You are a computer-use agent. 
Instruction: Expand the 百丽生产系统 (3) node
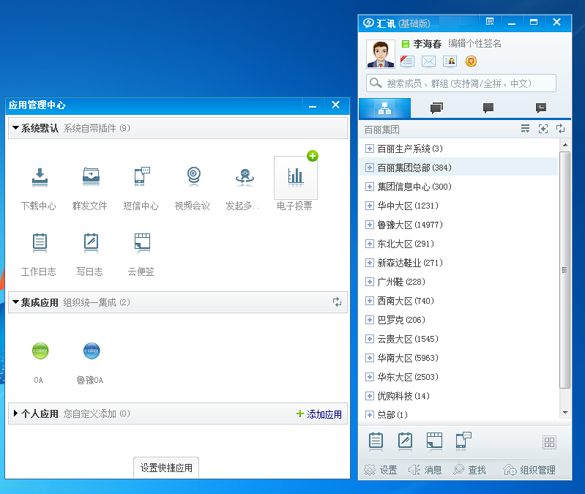pos(369,149)
